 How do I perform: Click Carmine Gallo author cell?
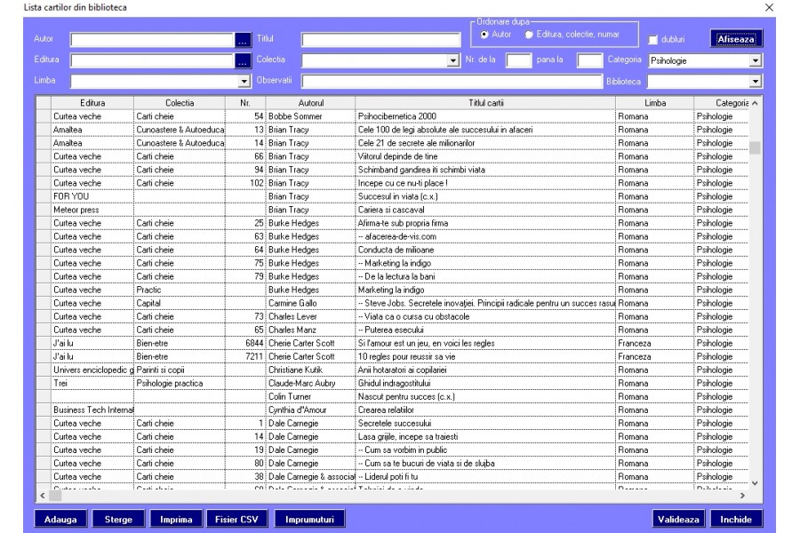click(310, 303)
